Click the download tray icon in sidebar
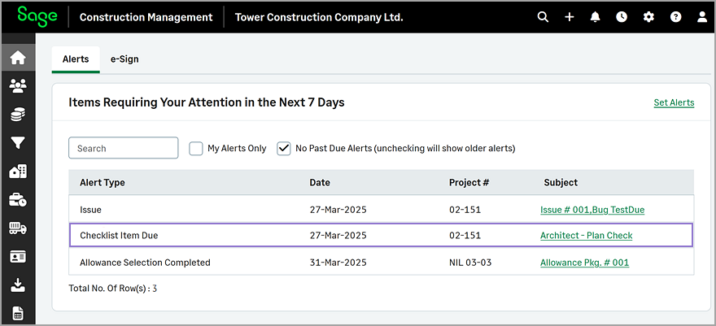 pos(18,285)
